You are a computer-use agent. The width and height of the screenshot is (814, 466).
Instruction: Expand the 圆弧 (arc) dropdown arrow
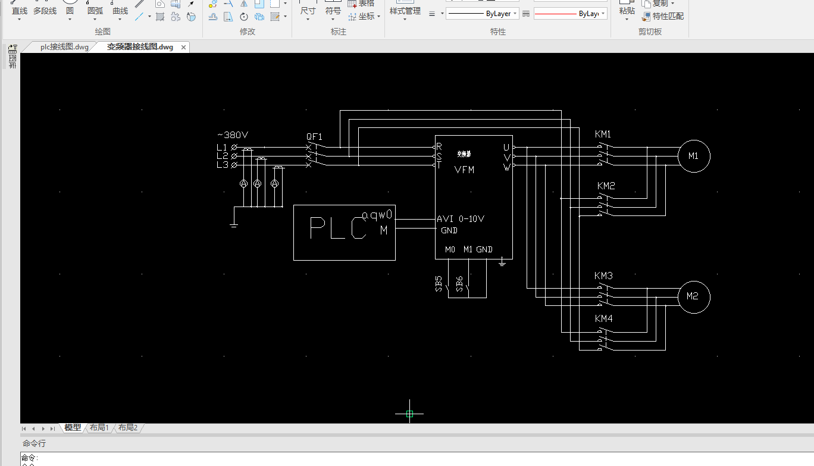click(x=95, y=19)
